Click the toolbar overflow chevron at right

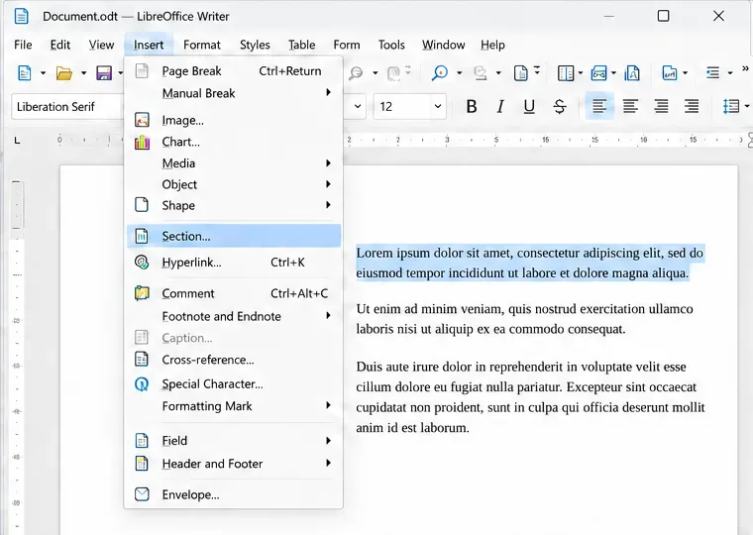coord(745,69)
